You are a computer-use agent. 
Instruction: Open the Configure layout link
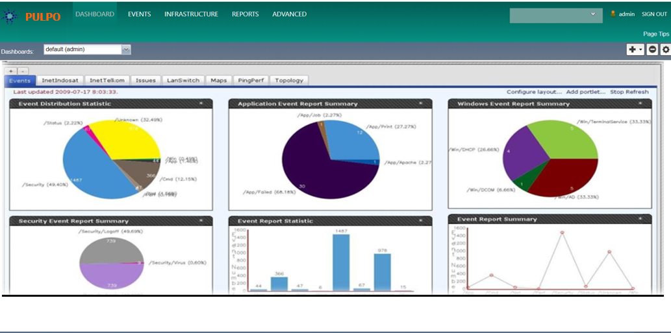click(534, 92)
